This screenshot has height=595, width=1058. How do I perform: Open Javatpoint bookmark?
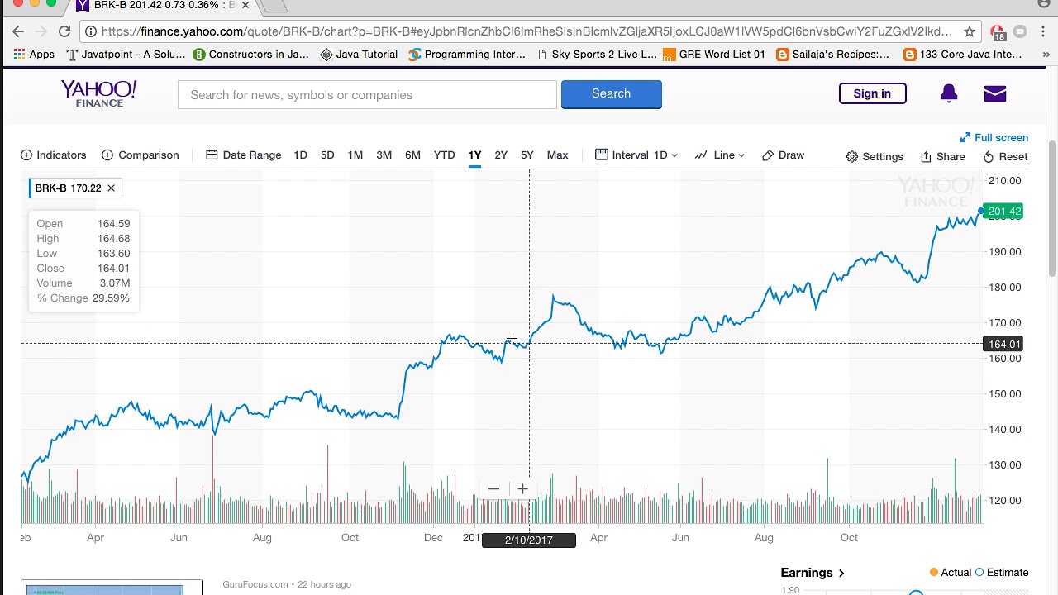pos(126,55)
